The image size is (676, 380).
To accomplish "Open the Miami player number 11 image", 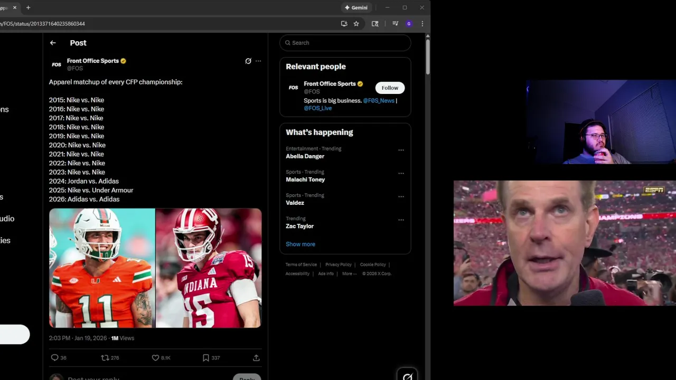I will pos(102,268).
